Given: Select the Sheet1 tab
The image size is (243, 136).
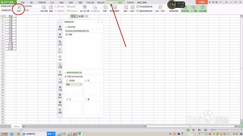Looking at the screenshot, I should pos(17,126).
